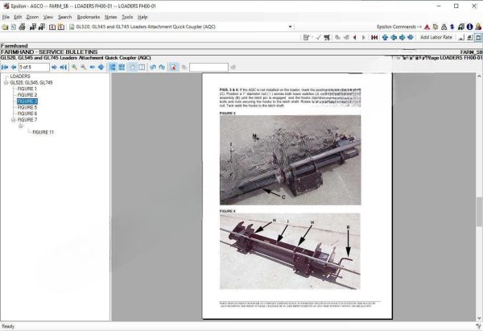Select FIGURE 6 in the tree
The width and height of the screenshot is (483, 331).
click(27, 114)
